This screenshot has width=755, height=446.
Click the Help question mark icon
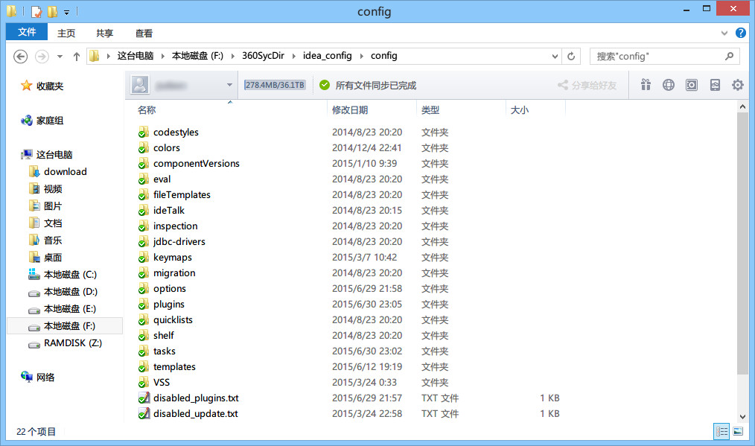(x=742, y=32)
